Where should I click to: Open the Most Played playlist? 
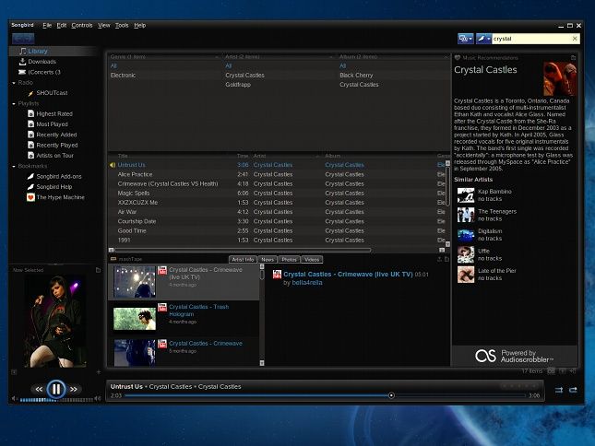click(52, 124)
